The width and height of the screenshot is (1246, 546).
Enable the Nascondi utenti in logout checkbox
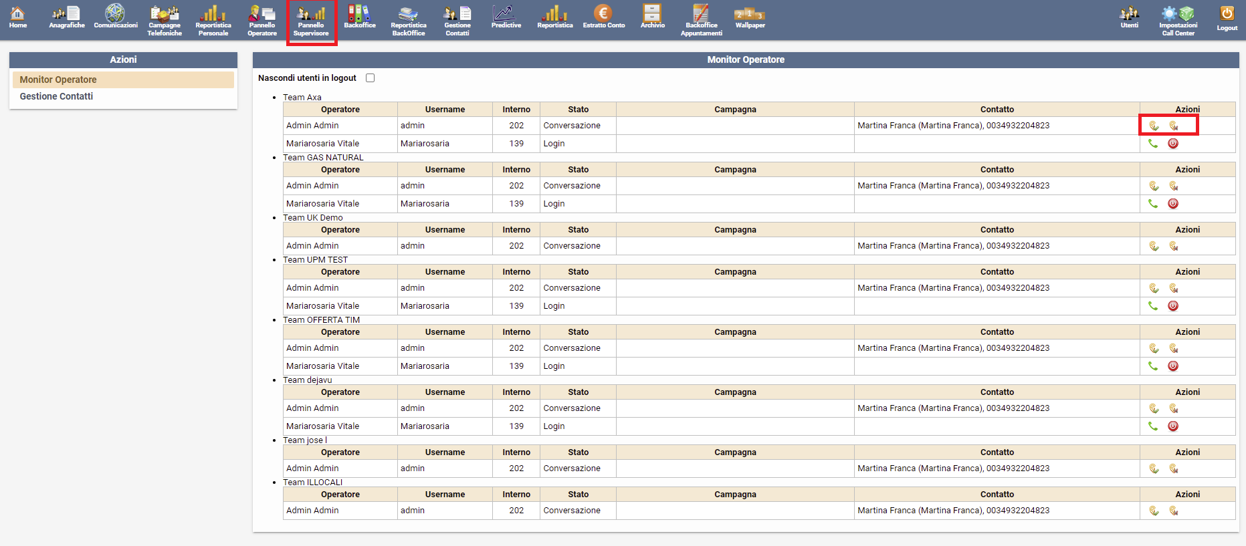pyautogui.click(x=370, y=78)
